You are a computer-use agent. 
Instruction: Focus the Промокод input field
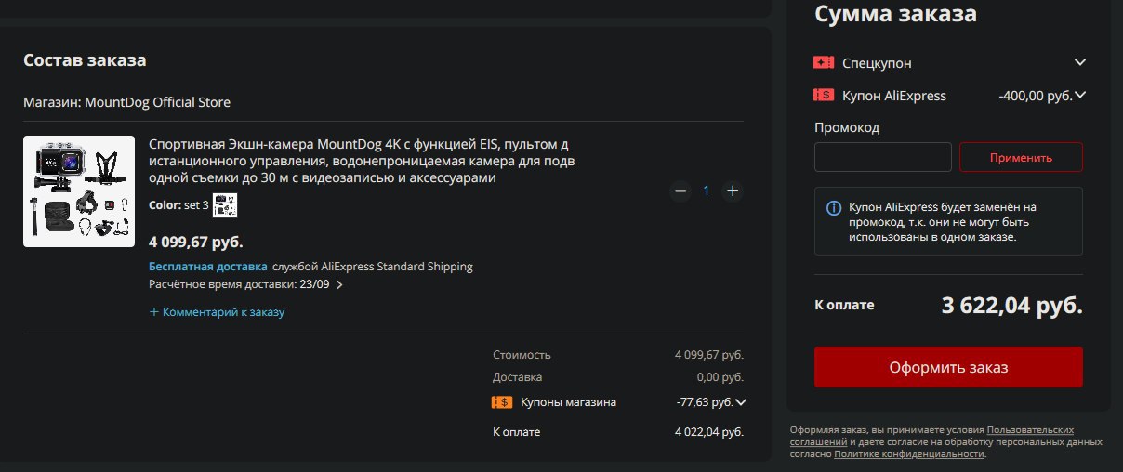[x=883, y=157]
